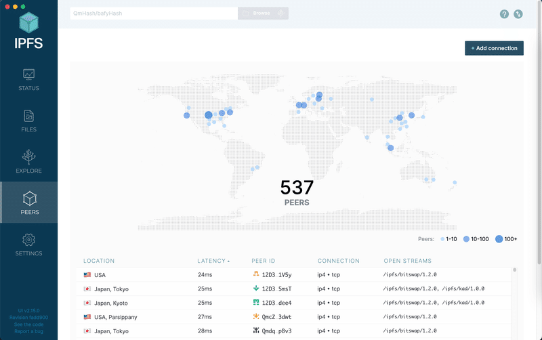Click the 100+ peers legend dot
The height and width of the screenshot is (340, 542).
point(499,239)
